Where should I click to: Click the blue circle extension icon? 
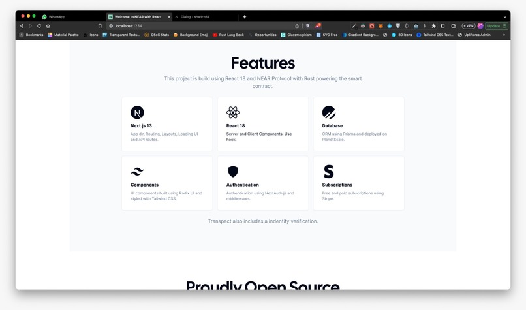click(389, 26)
